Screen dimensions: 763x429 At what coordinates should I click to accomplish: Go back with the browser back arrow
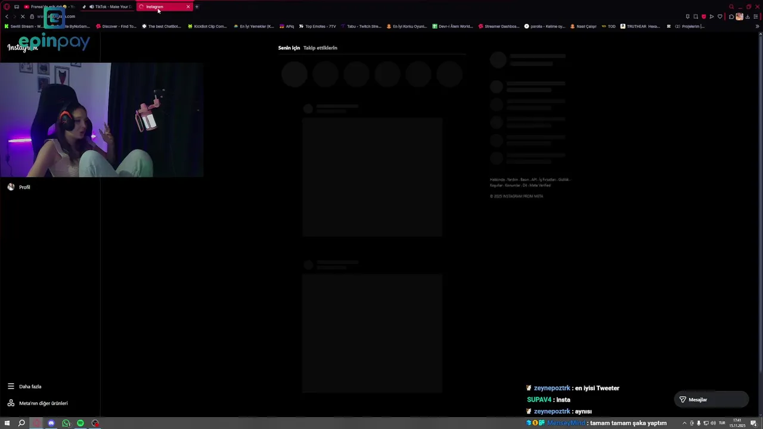pos(7,17)
